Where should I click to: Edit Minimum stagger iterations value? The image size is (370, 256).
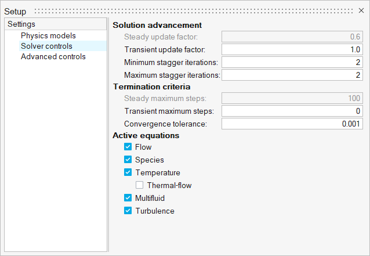click(x=293, y=62)
